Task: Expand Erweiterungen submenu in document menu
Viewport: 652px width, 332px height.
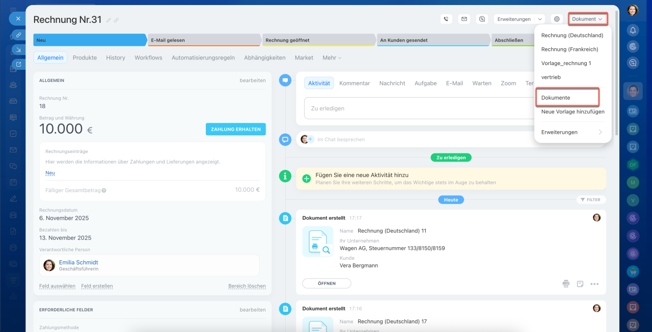Action: pos(600,132)
